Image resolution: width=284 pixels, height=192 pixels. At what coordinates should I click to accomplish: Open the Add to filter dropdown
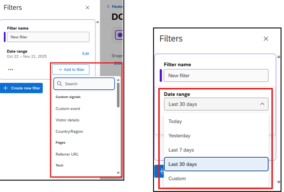click(x=71, y=70)
